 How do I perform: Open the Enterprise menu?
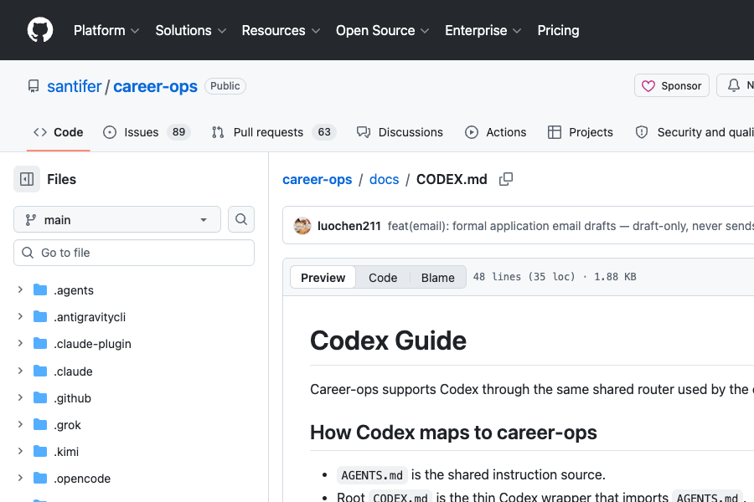(x=483, y=30)
